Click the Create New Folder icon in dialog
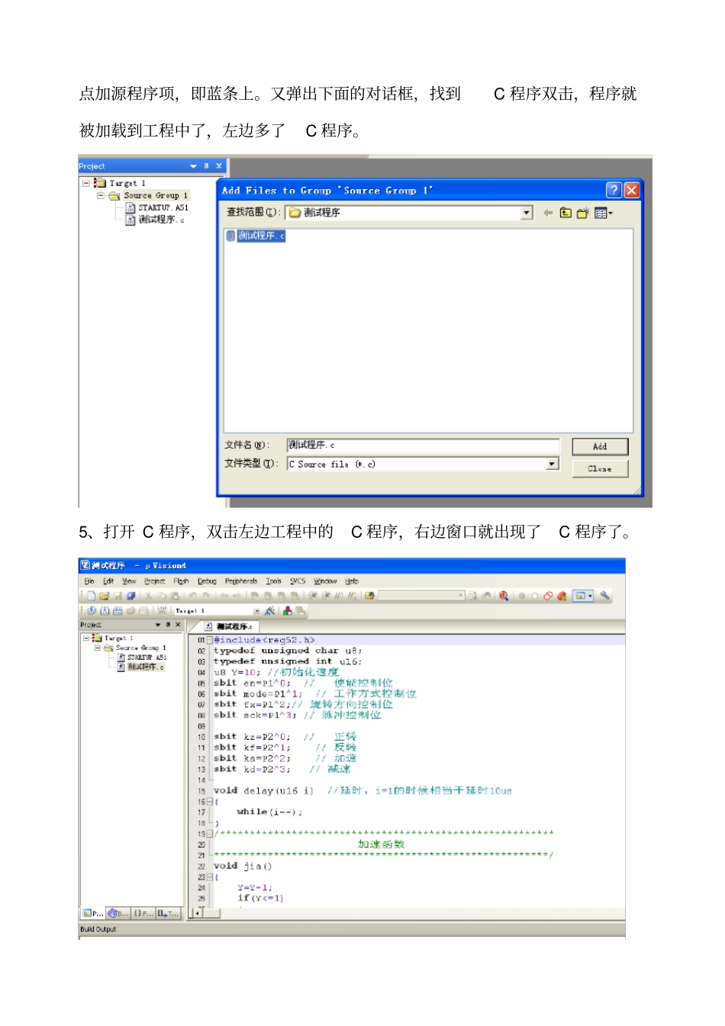This screenshot has height=1026, width=725. tap(583, 213)
